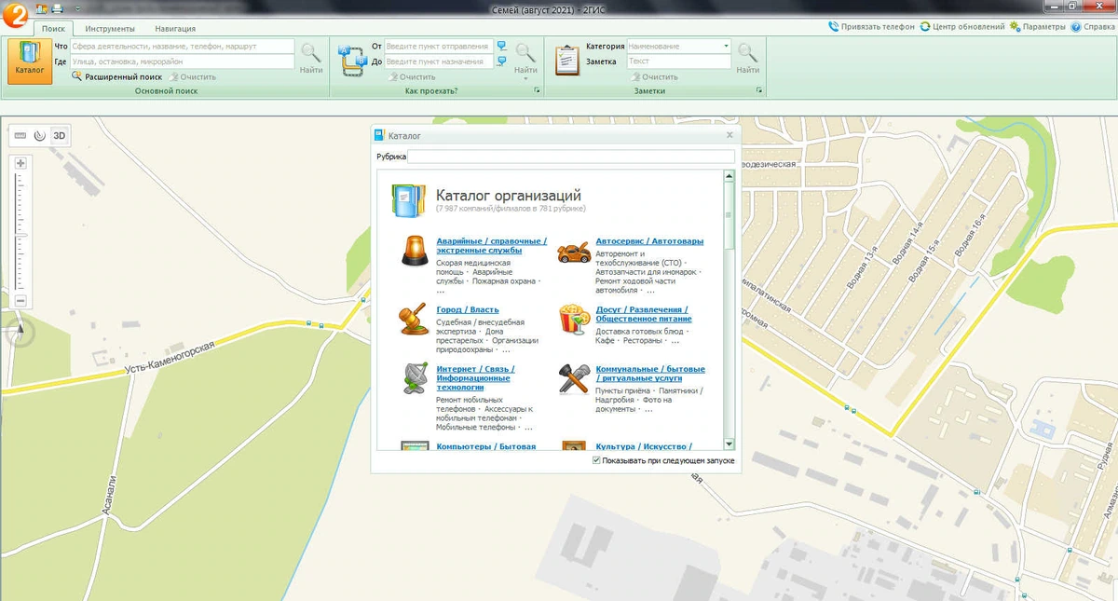Switch to the Поиск ribbon tab
Viewport: 1118px width, 601px height.
[53, 29]
